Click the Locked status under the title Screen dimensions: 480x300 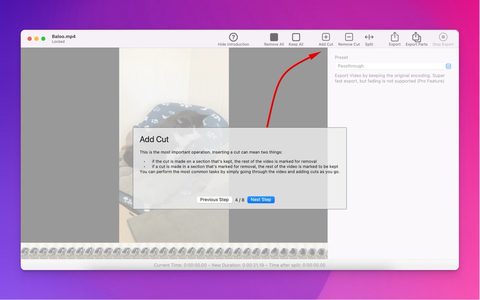tap(58, 41)
